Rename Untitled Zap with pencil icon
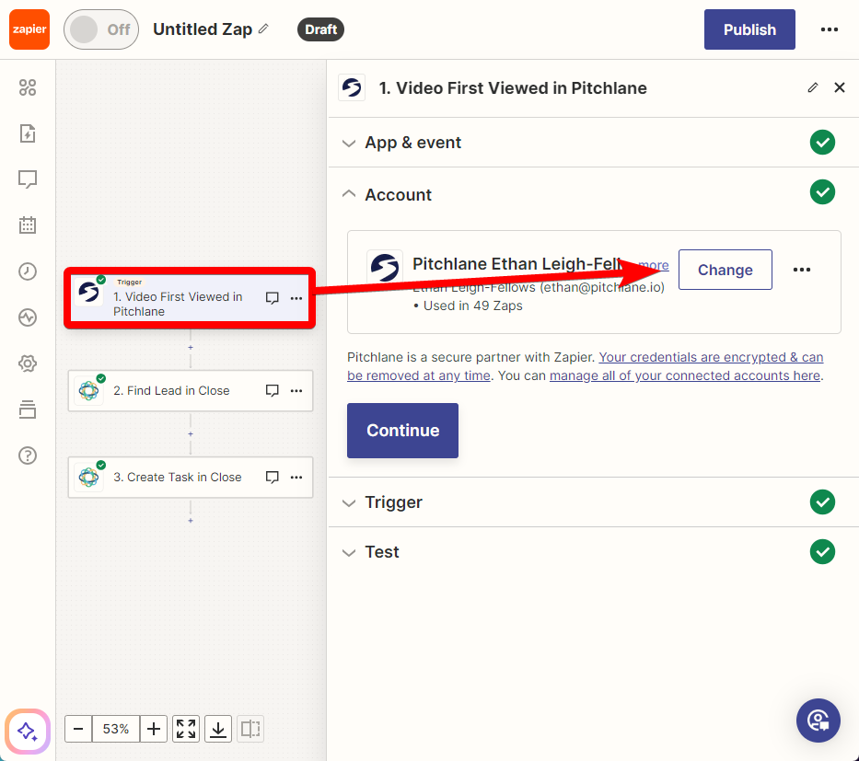The width and height of the screenshot is (859, 761). coord(264,29)
